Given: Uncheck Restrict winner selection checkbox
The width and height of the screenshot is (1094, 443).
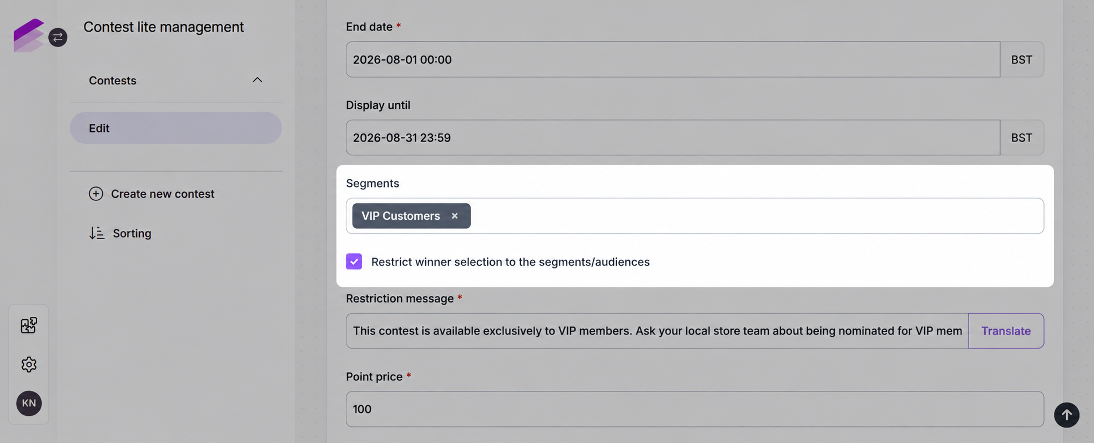Looking at the screenshot, I should click(354, 261).
